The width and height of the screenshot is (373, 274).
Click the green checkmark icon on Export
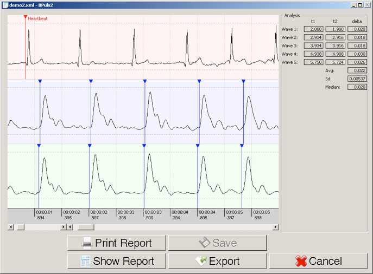pyautogui.click(x=201, y=262)
